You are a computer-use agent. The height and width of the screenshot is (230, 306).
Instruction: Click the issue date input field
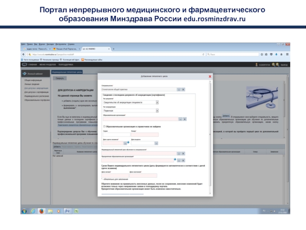pos(143,143)
